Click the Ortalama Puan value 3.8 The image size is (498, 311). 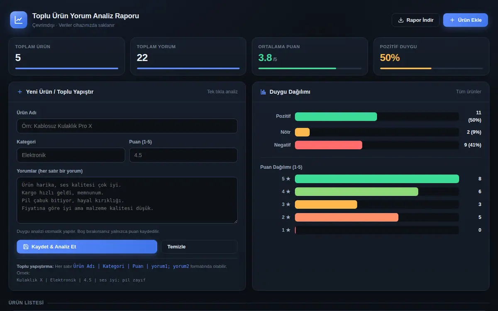coord(265,58)
